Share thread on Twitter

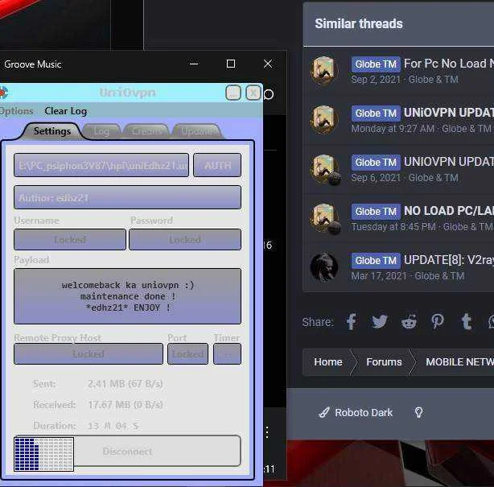point(380,321)
